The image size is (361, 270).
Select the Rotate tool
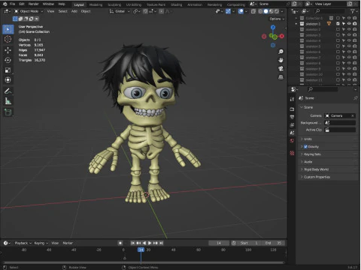pos(8,60)
